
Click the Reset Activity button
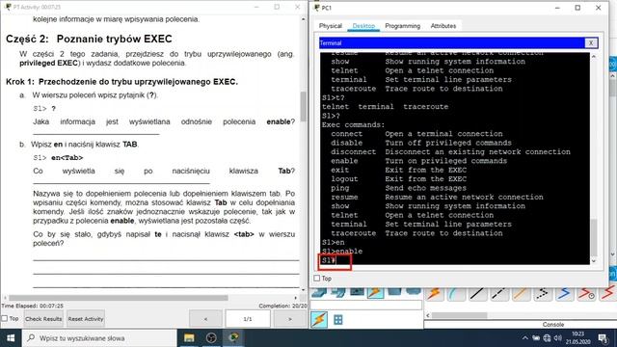[86, 319]
